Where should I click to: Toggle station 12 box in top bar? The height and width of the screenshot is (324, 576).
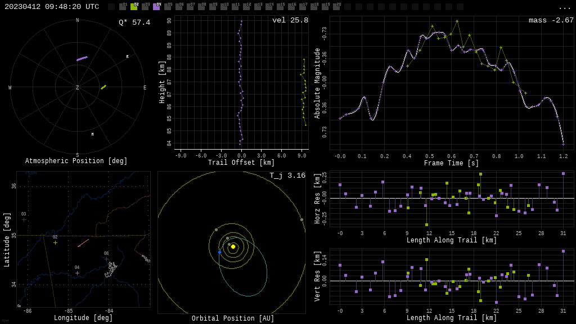tap(247, 7)
